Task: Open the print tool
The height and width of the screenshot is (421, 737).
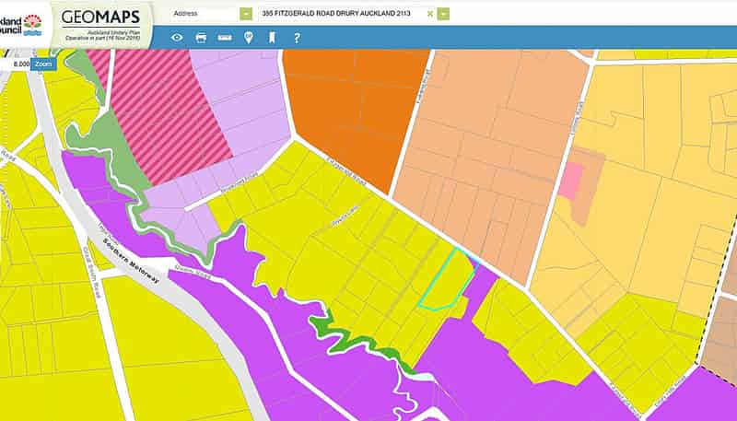Action: pos(201,38)
